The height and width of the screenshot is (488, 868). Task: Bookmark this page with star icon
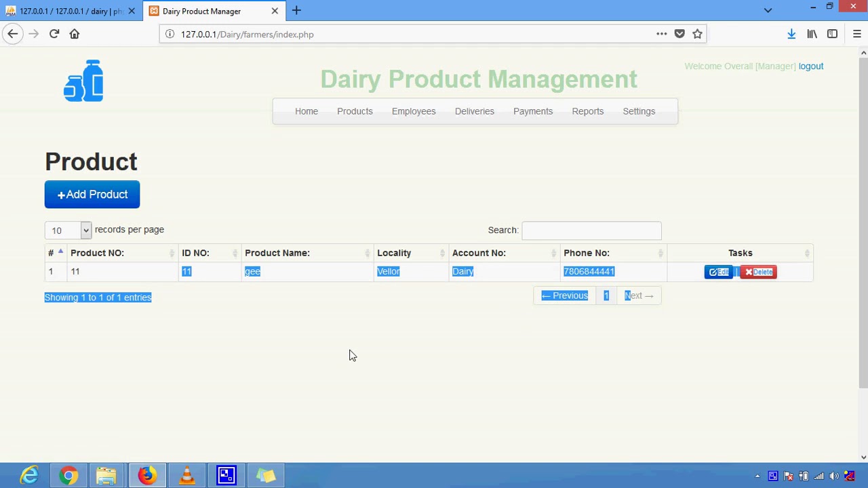[x=697, y=34]
